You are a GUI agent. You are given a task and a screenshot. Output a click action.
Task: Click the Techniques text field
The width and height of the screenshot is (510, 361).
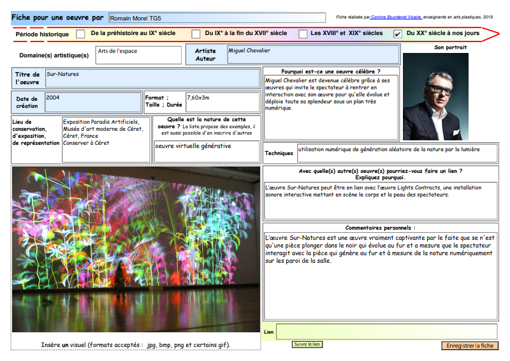tap(397, 153)
